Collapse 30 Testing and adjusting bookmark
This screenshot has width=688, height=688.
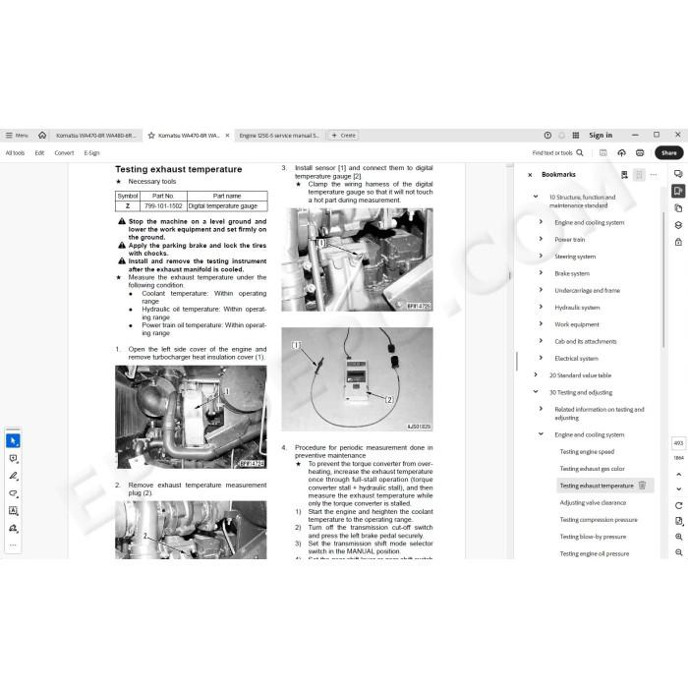coord(536,392)
